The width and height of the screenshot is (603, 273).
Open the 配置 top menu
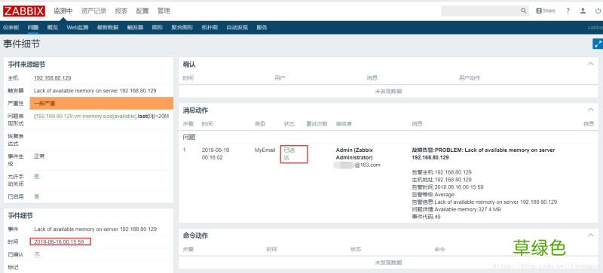[x=142, y=11]
